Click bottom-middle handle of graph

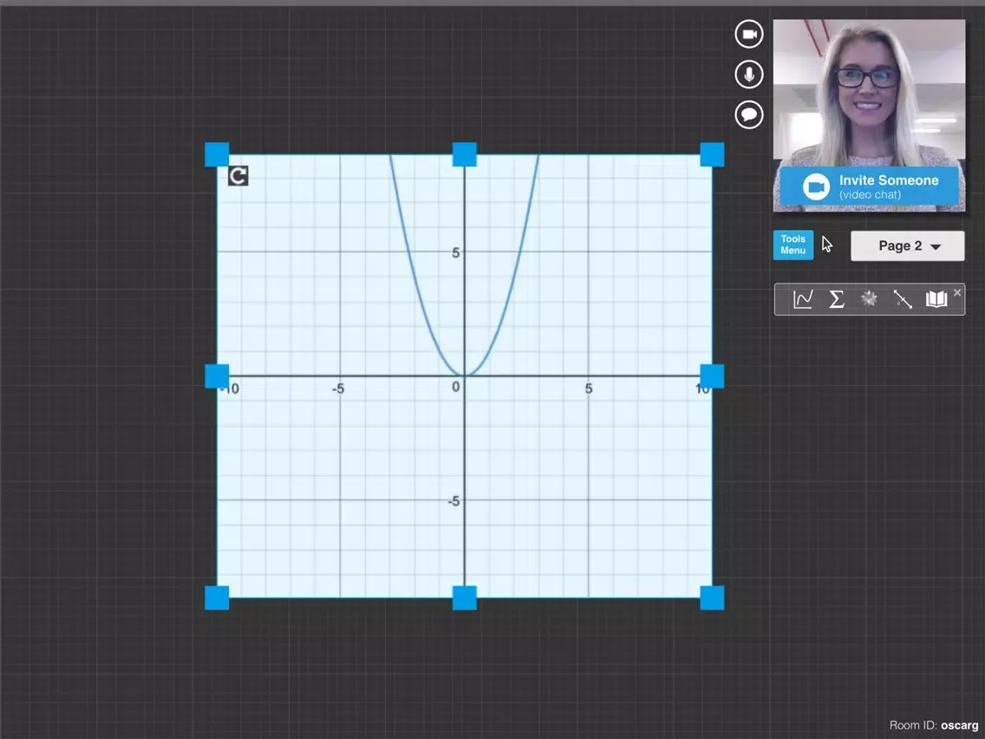point(464,598)
